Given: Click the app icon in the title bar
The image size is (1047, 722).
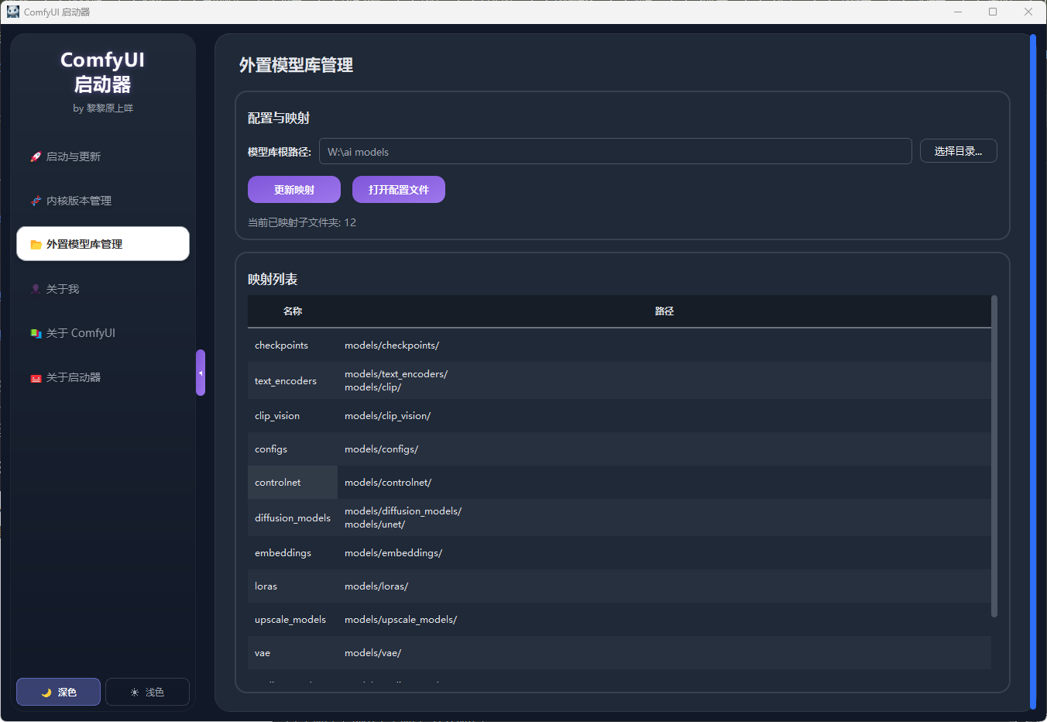Looking at the screenshot, I should [13, 12].
